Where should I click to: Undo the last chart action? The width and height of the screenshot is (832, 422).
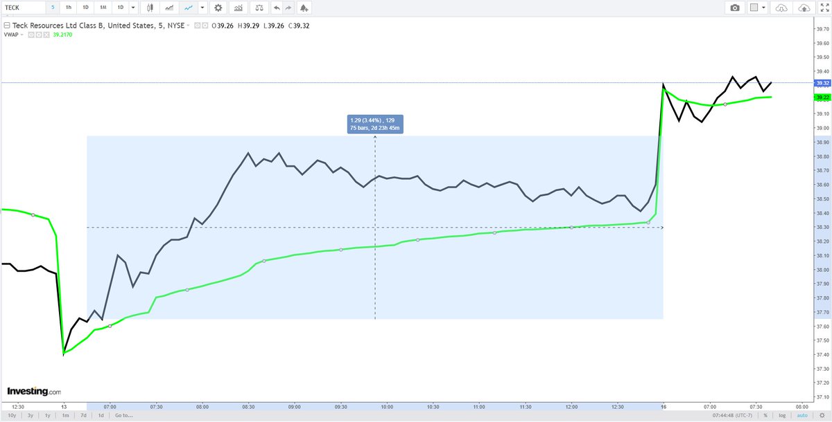point(277,8)
